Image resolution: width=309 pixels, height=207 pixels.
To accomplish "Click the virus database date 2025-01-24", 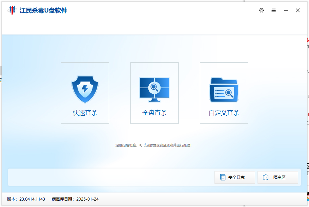I will [87, 199].
